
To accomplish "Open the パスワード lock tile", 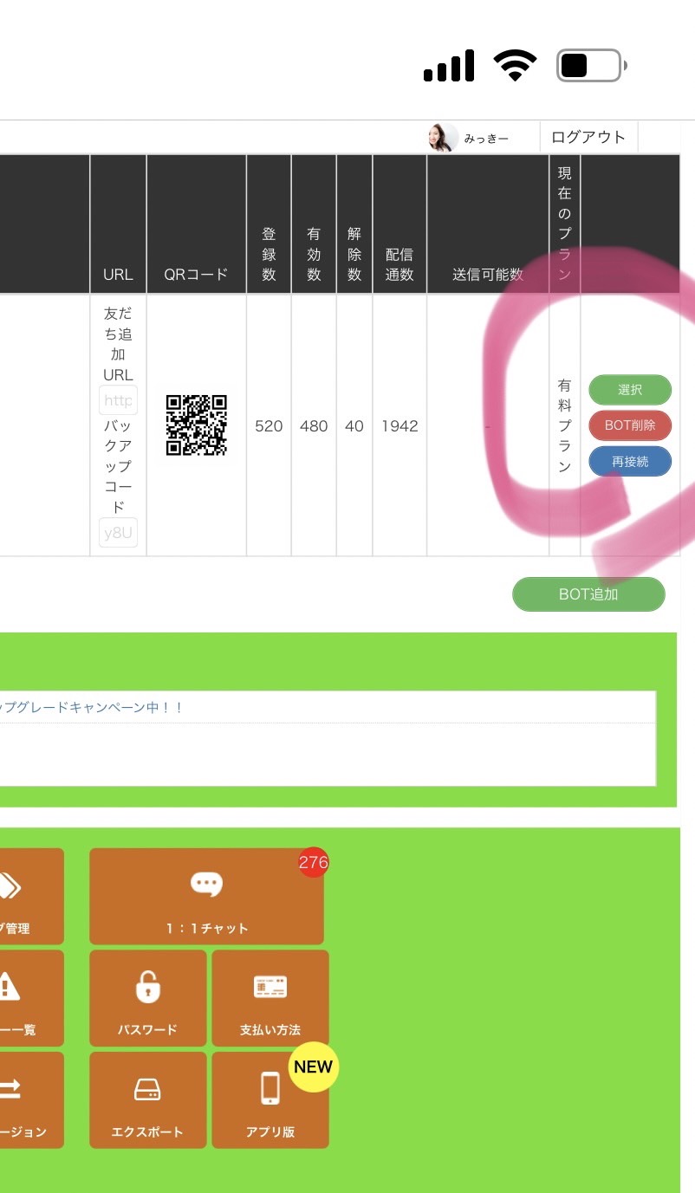I will [148, 998].
